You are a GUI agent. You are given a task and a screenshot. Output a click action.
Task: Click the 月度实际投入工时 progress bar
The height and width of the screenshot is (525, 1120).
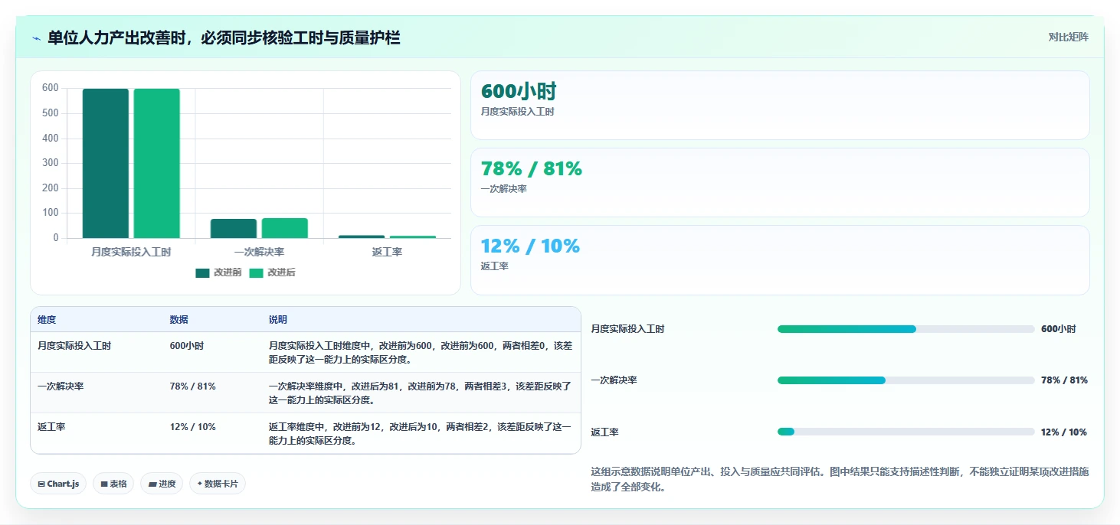tap(905, 329)
